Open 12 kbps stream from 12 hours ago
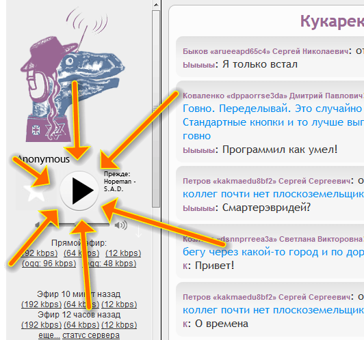364x340 pixels. [x=119, y=325]
